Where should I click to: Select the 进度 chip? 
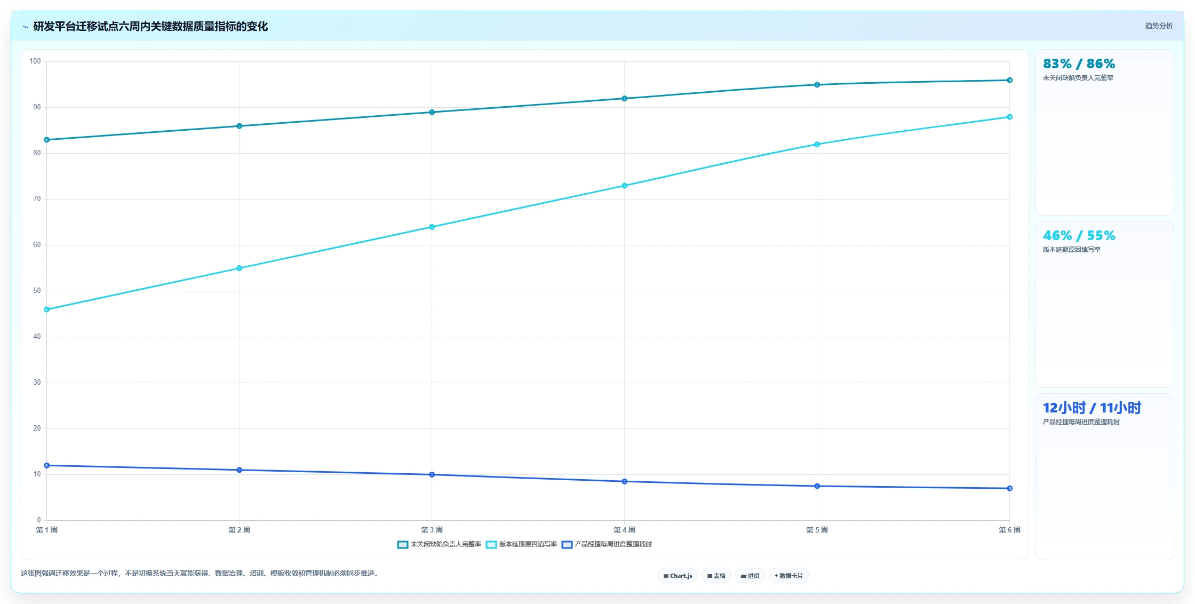[750, 576]
